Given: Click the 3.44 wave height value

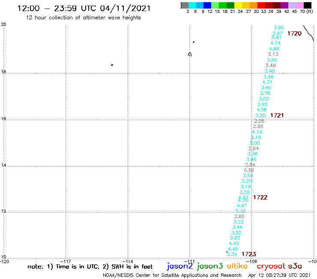Looking at the screenshot, I should [237, 227].
